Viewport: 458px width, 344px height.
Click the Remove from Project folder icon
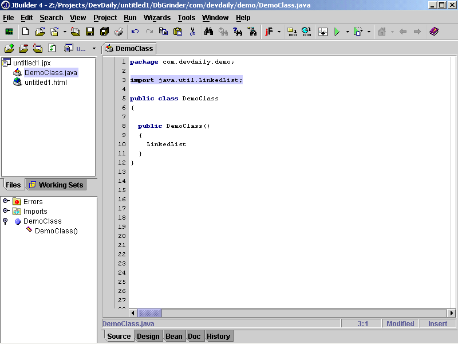(x=23, y=48)
